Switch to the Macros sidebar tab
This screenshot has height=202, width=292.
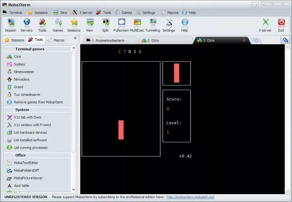56,40
